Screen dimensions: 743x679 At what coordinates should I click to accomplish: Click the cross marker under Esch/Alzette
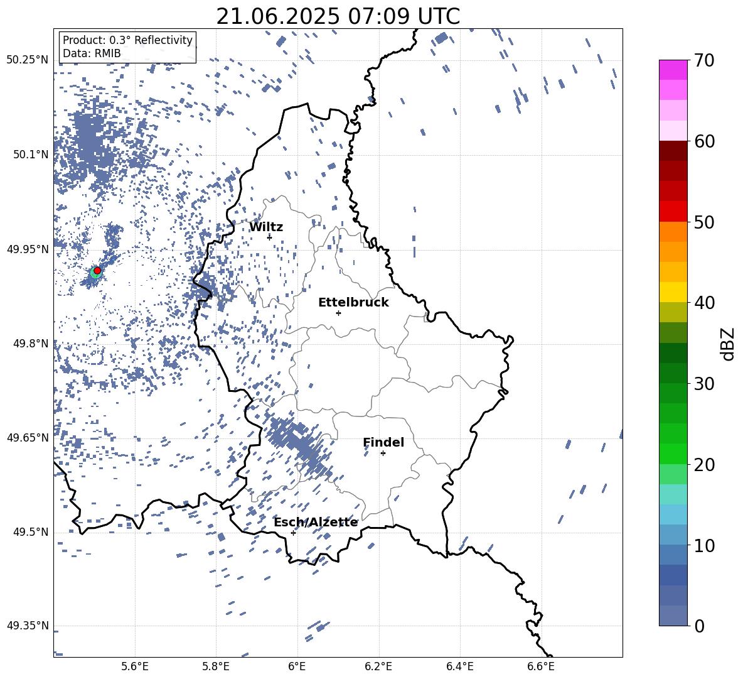coord(293,533)
